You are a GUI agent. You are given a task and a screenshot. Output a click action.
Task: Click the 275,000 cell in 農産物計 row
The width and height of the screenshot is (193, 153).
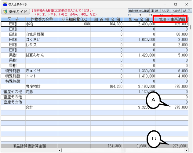172,86
